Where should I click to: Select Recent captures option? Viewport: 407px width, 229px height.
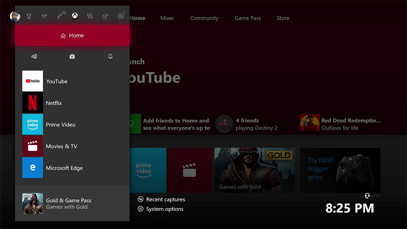(x=161, y=199)
